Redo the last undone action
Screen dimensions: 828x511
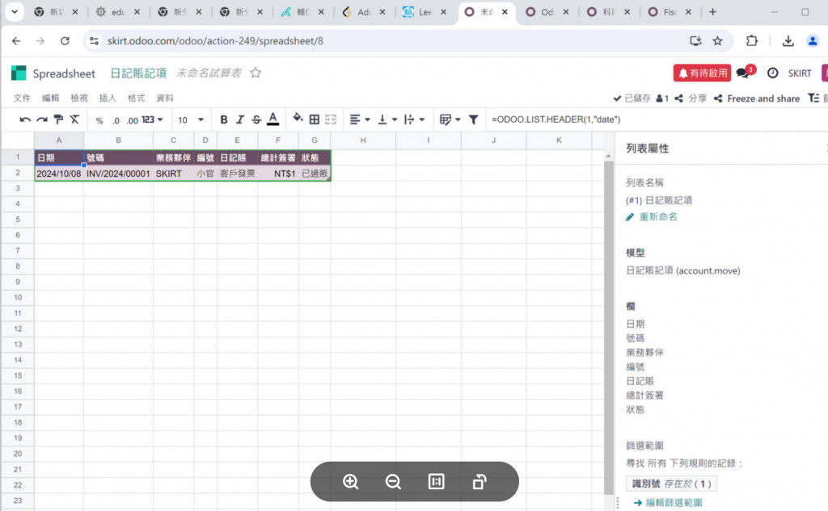tap(42, 119)
